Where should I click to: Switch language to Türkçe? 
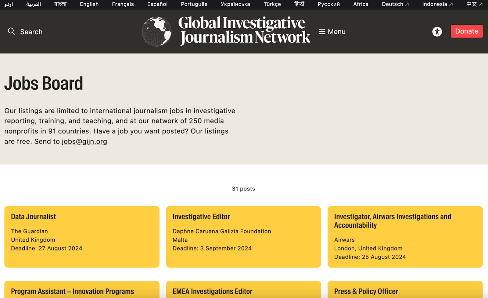point(272,4)
